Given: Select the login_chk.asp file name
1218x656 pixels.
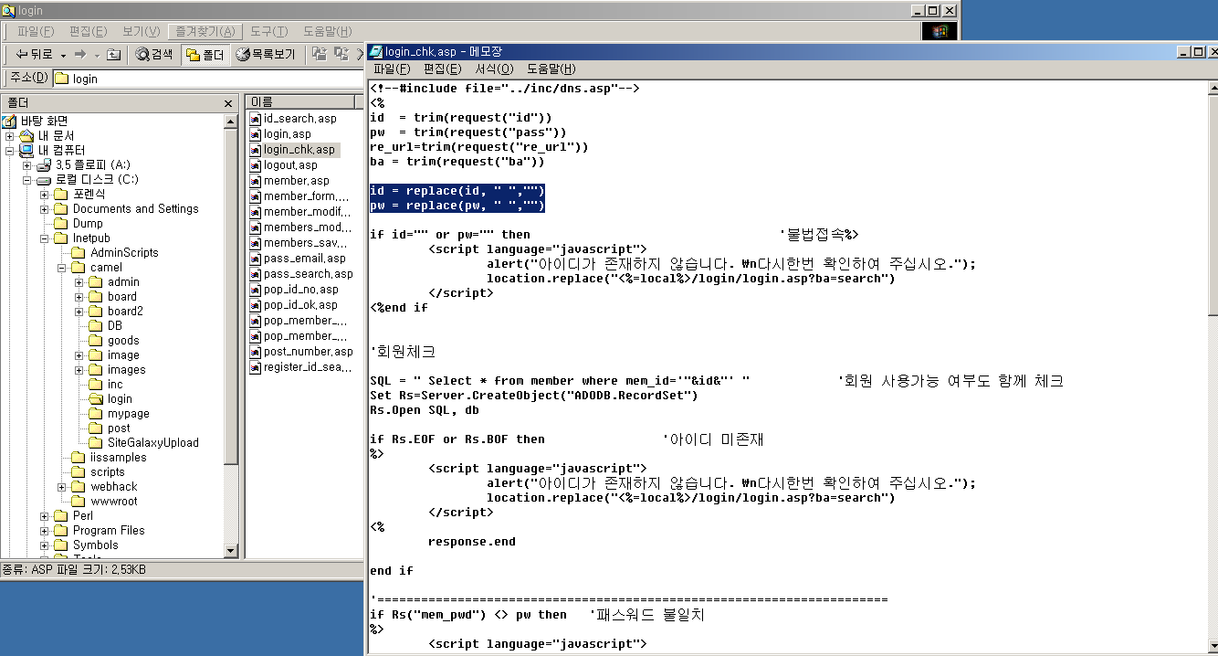Looking at the screenshot, I should [299, 150].
